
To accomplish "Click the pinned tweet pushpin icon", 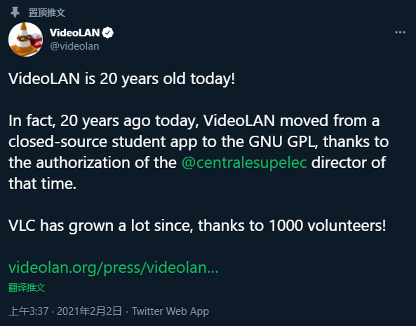I will [x=15, y=13].
